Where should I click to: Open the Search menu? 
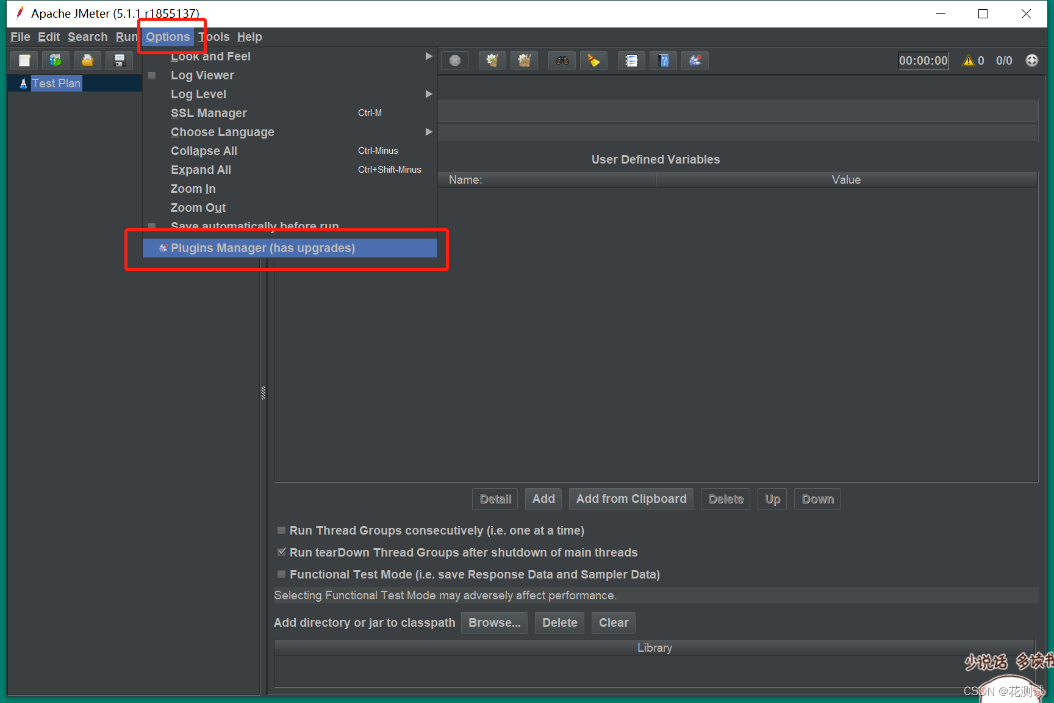(87, 37)
